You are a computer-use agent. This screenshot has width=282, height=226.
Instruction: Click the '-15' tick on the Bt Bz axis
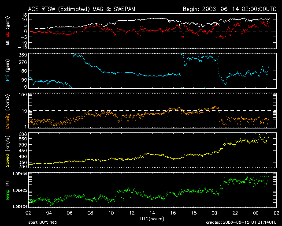tap(22, 47)
